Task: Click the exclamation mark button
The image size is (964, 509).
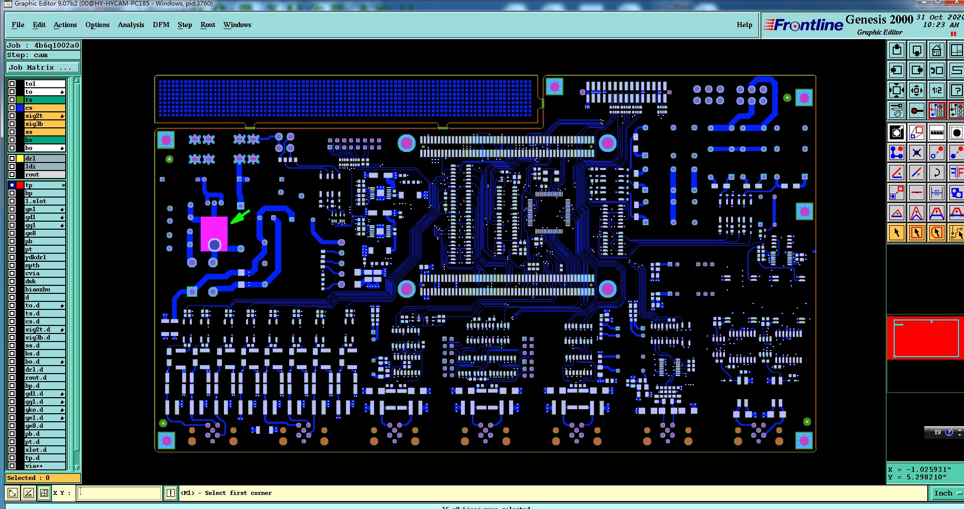Action: pos(171,493)
